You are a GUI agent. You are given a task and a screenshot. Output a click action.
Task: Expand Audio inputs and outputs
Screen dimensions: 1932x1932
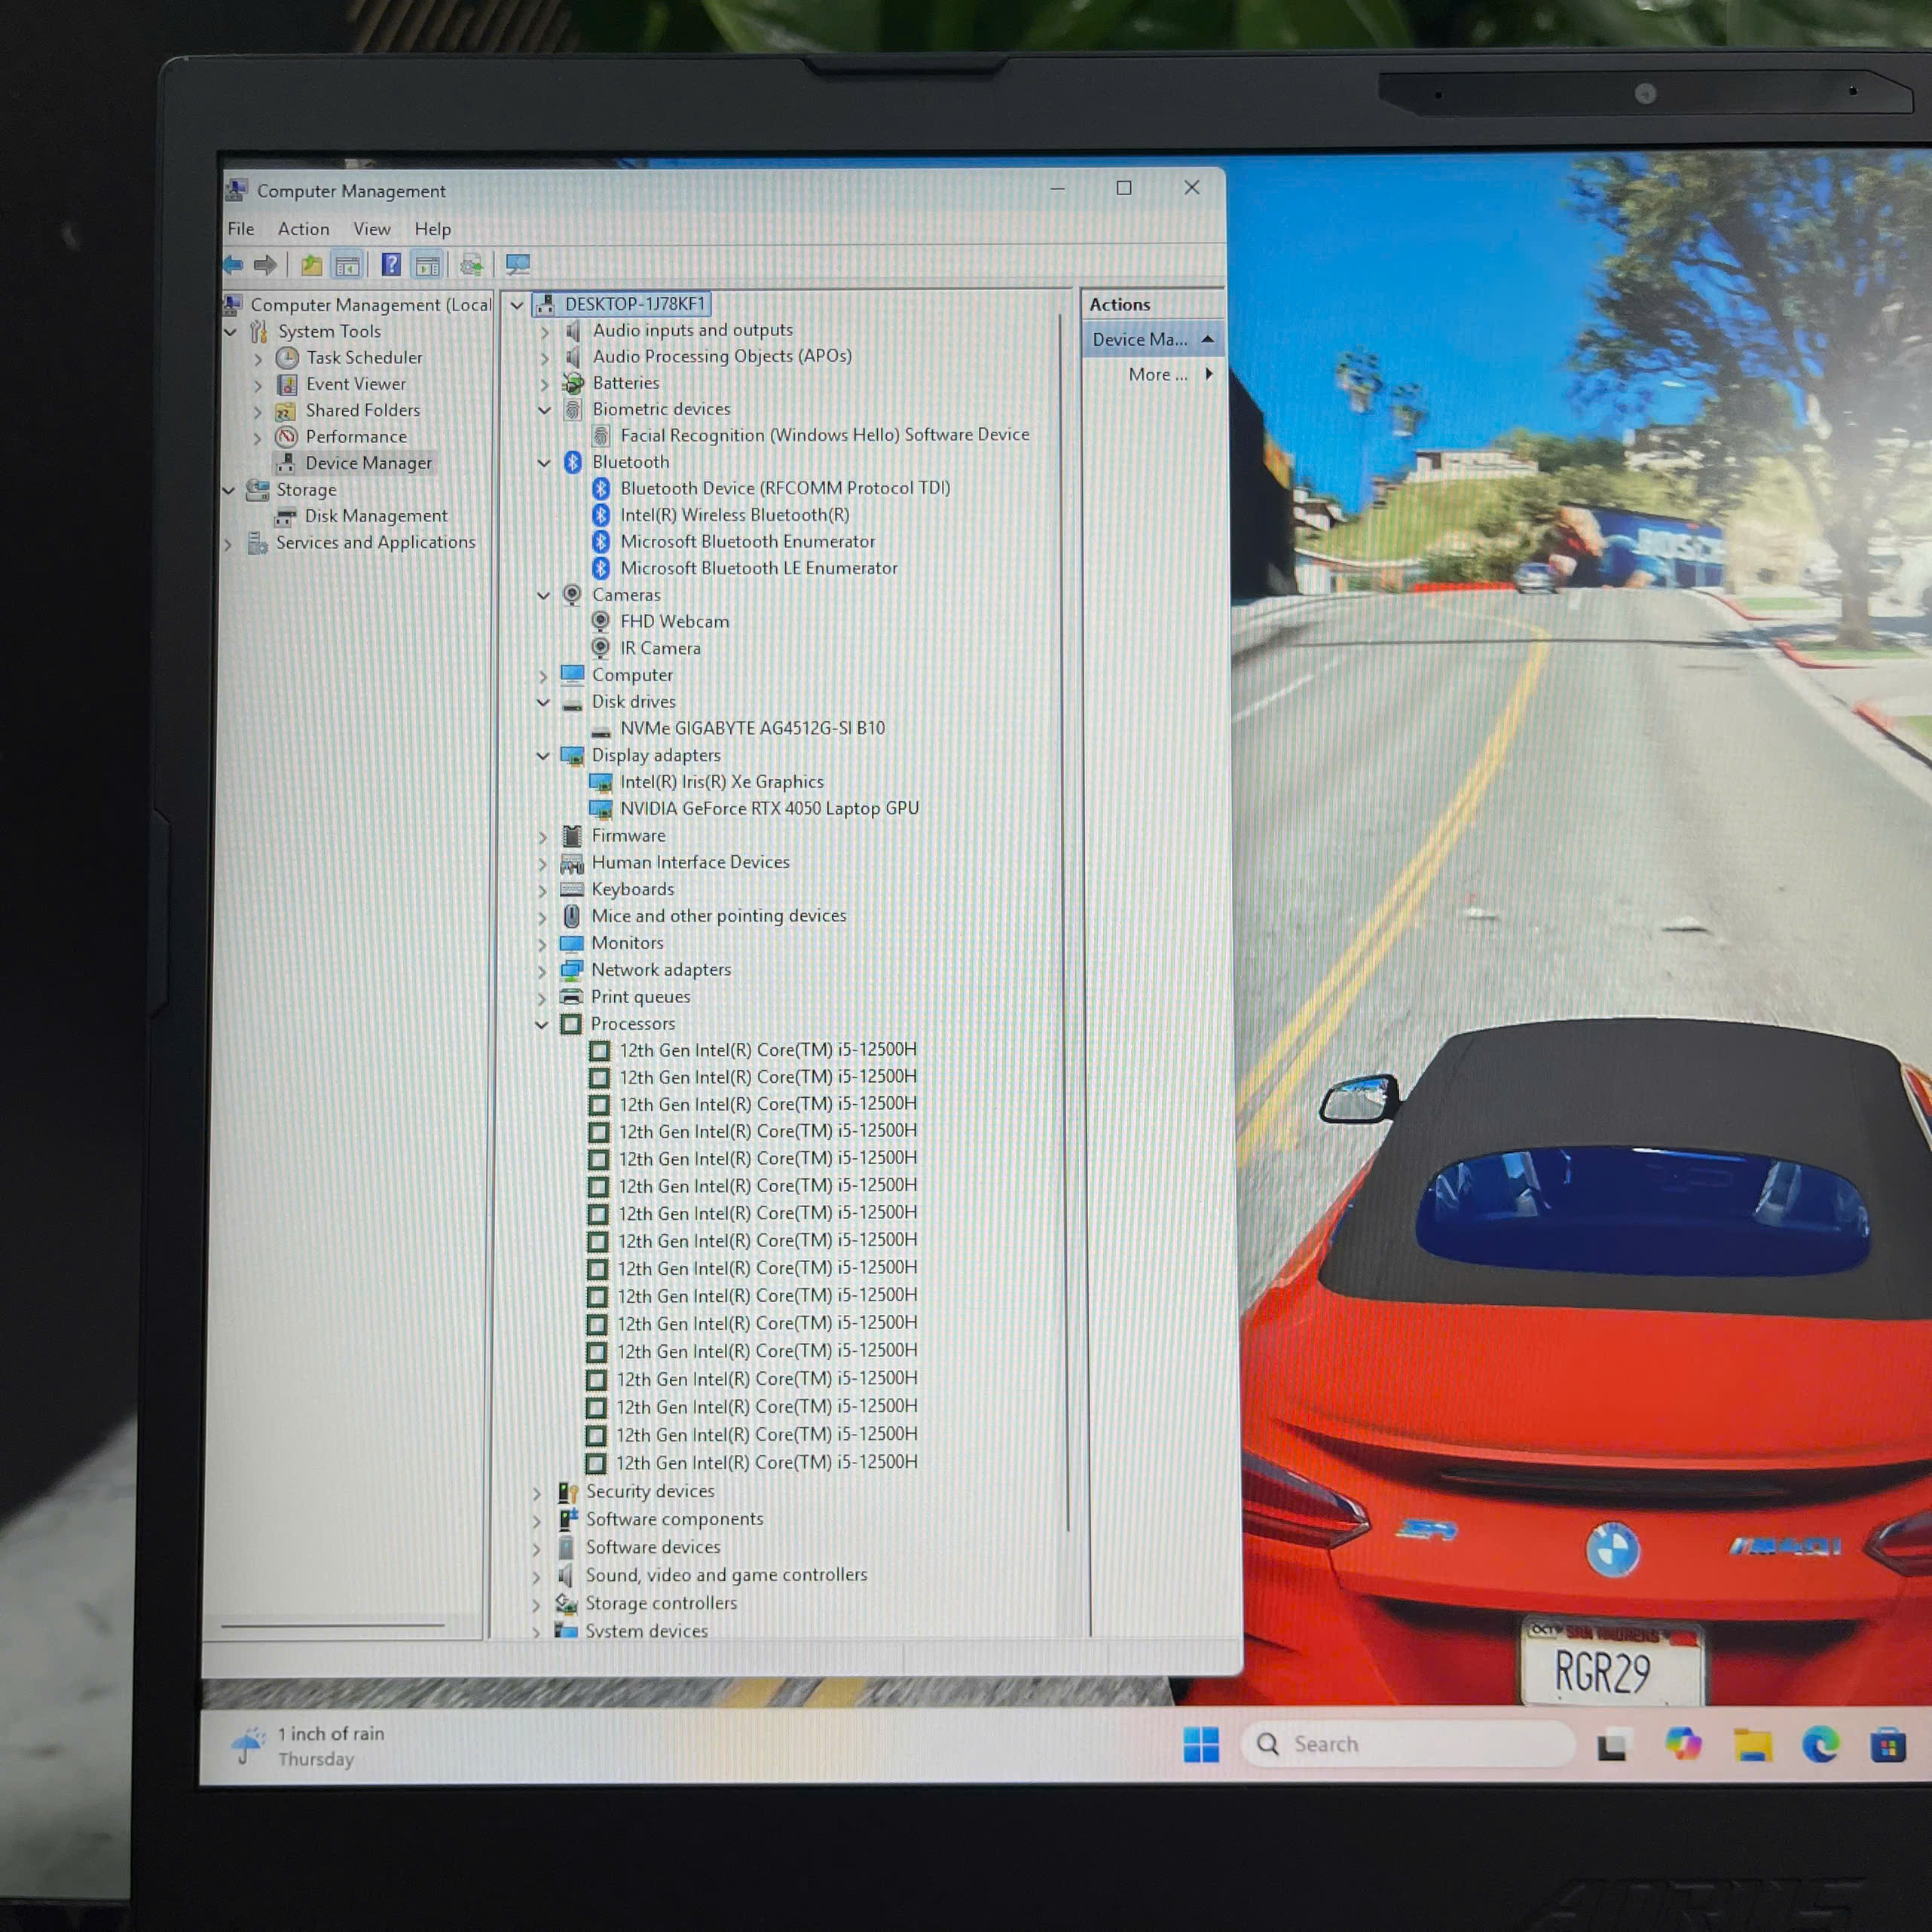coord(545,331)
